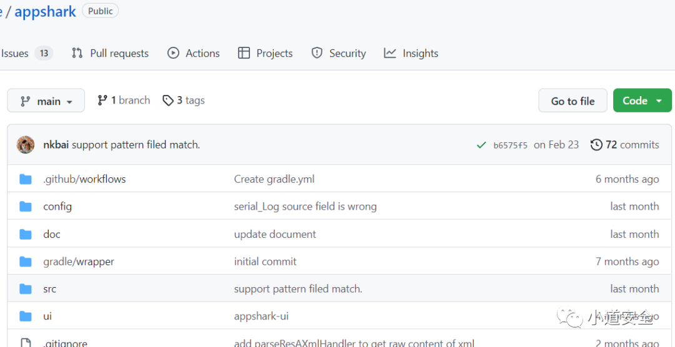View the 3 tags link

click(x=184, y=100)
